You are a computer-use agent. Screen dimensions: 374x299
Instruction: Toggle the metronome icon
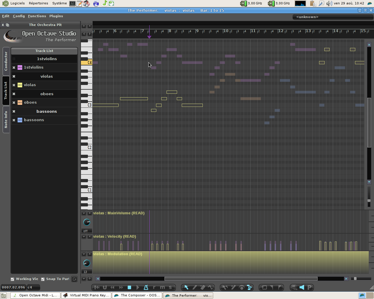(x=146, y=288)
